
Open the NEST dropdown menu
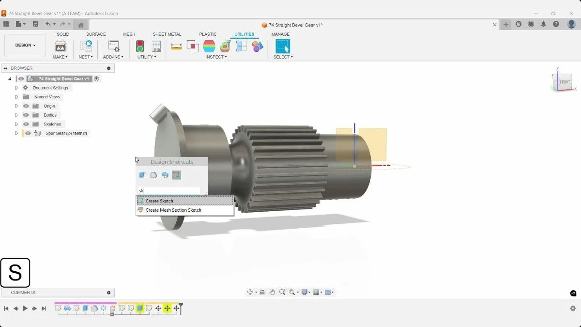[86, 57]
